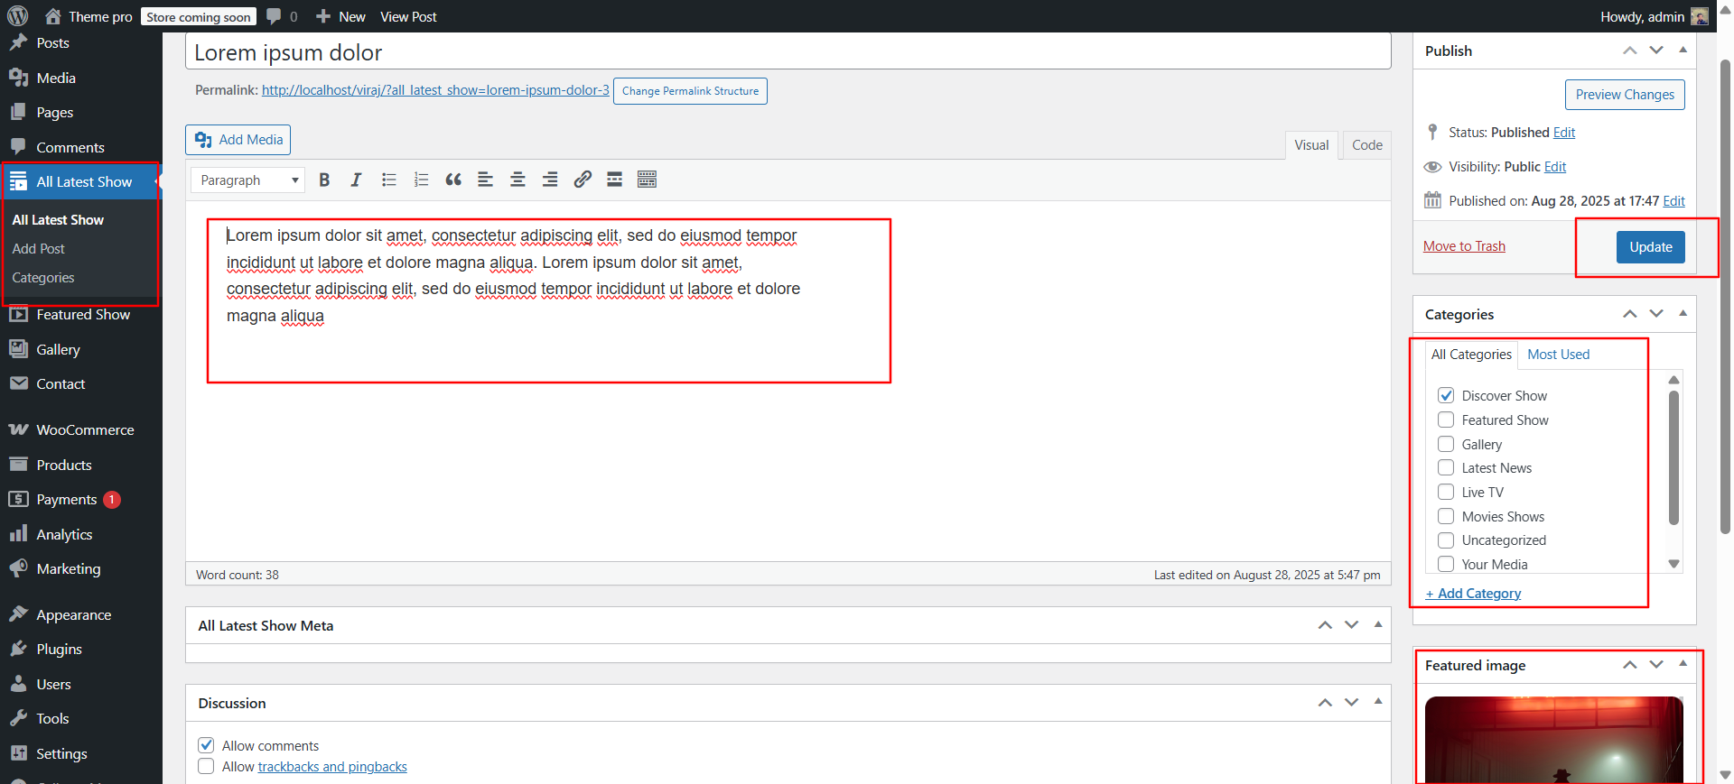Add a blockquote to the content

point(453,180)
